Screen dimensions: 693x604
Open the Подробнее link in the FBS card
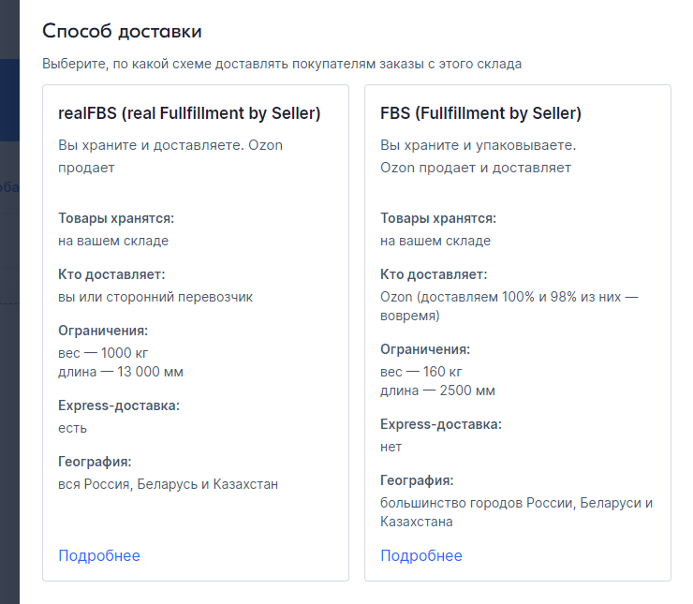(421, 555)
